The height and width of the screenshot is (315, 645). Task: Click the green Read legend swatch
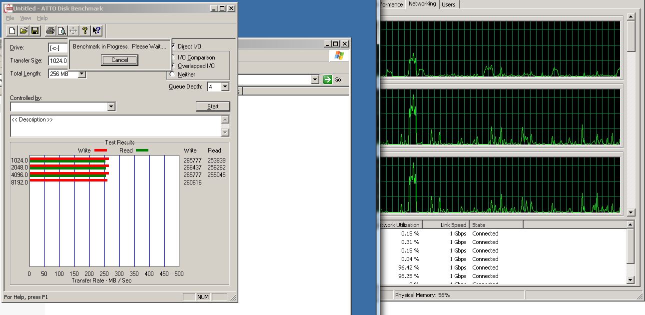142,150
